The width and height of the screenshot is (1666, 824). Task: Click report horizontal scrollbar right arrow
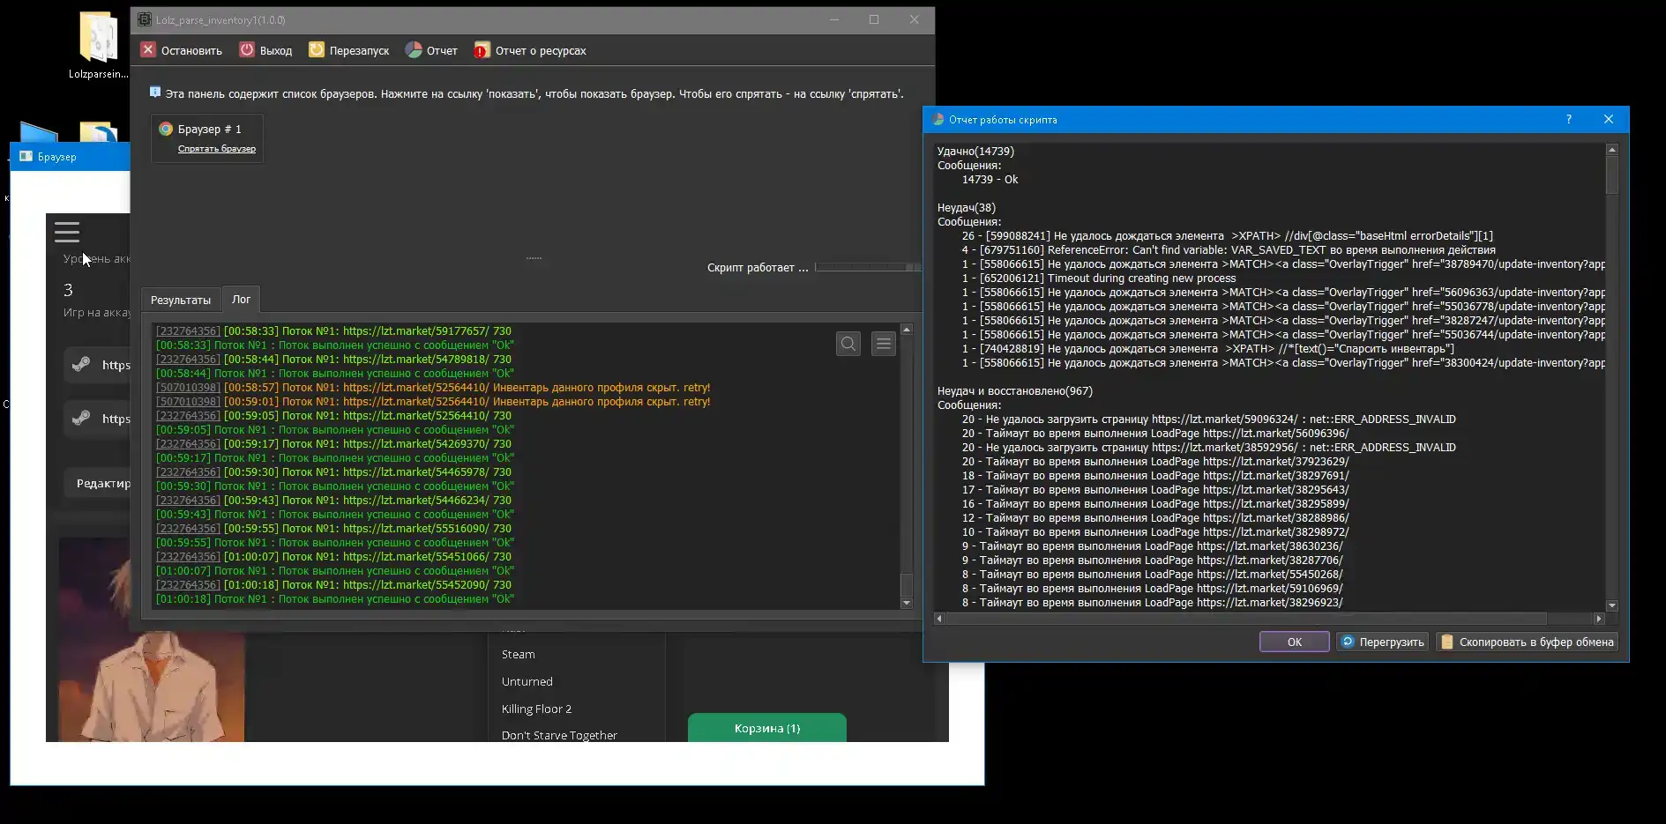1599,619
